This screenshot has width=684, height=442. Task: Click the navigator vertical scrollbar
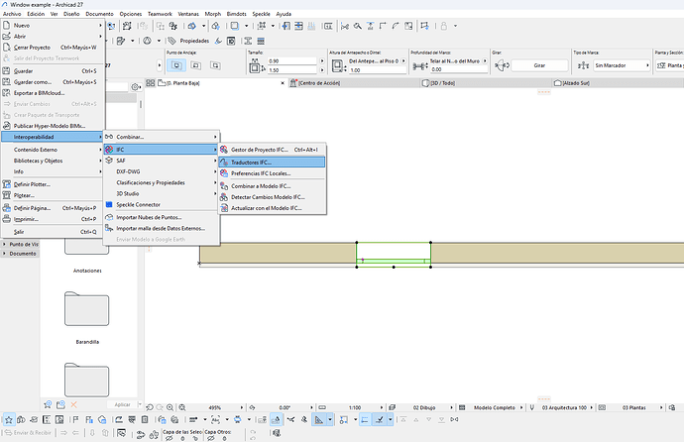(x=141, y=105)
